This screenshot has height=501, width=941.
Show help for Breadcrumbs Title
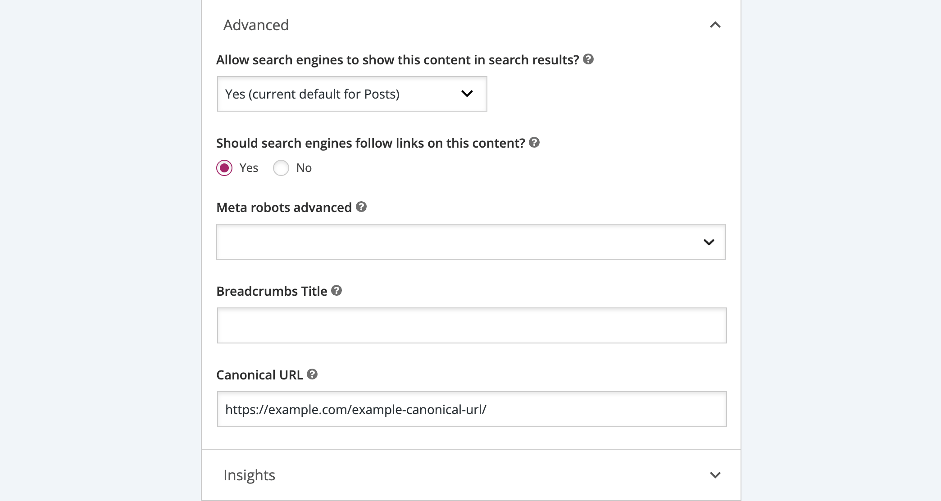pos(336,290)
